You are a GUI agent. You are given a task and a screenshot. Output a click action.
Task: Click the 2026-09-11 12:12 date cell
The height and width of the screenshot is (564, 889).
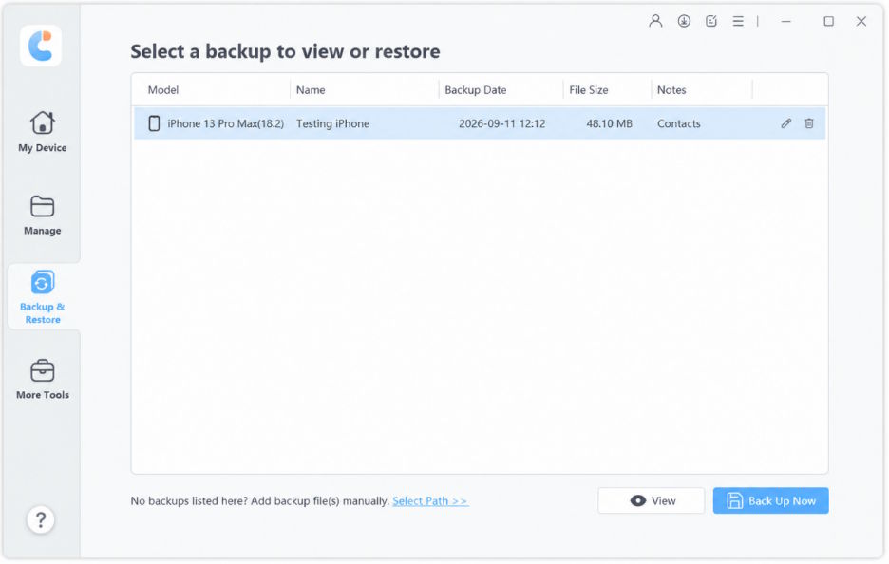click(x=501, y=123)
